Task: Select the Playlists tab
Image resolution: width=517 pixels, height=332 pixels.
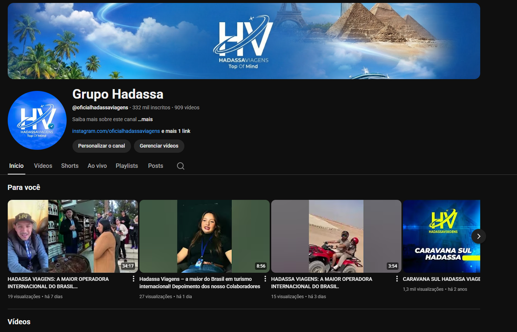Action: click(127, 166)
